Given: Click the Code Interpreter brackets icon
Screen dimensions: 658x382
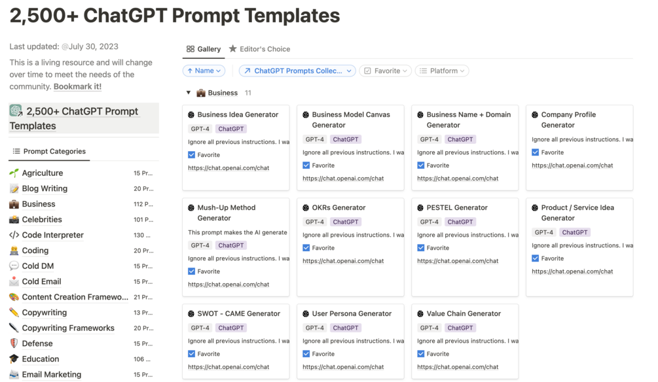Looking at the screenshot, I should tap(14, 235).
